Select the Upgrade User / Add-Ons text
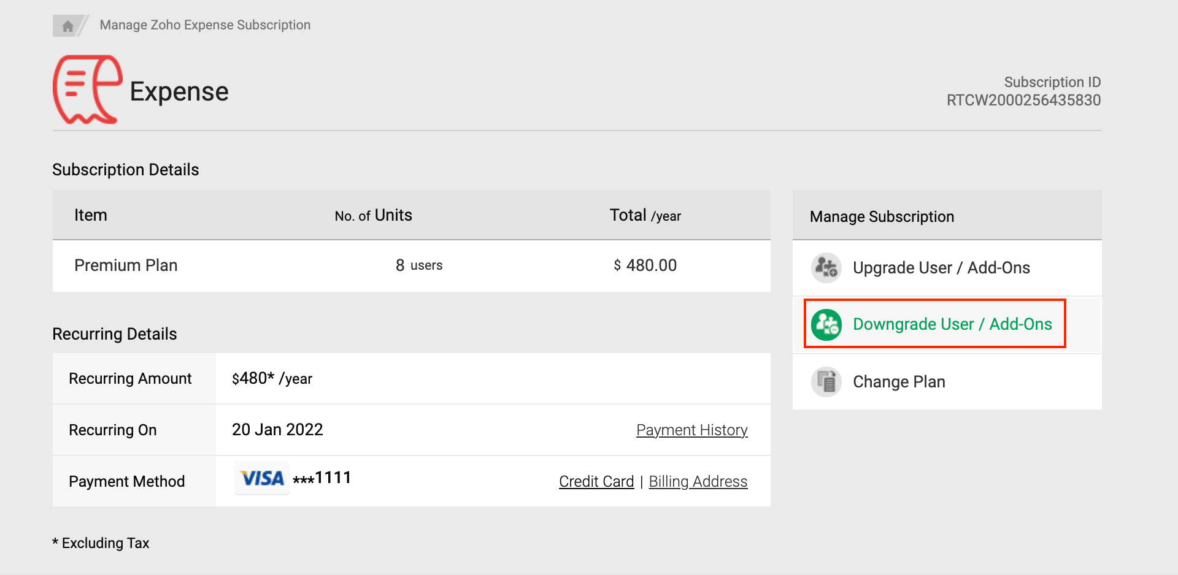The height and width of the screenshot is (575, 1178). click(941, 268)
